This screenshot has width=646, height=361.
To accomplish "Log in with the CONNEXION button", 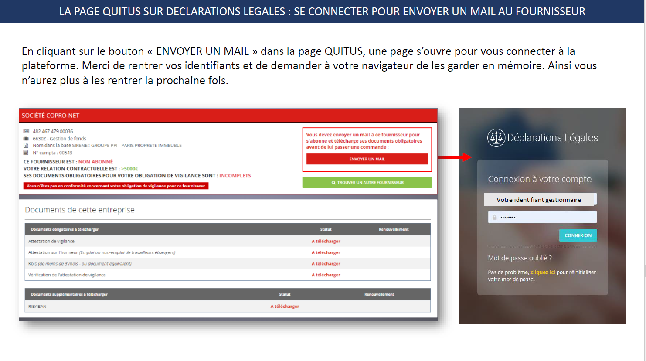I will (x=578, y=235).
